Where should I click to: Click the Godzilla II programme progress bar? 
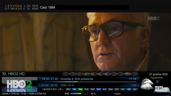(89, 82)
